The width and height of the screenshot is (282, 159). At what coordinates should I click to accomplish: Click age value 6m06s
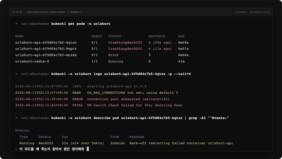click(x=183, y=55)
